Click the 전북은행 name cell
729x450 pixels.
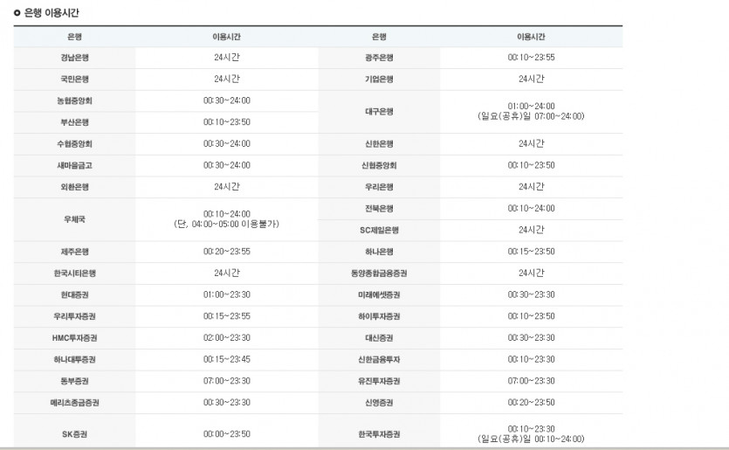click(379, 209)
